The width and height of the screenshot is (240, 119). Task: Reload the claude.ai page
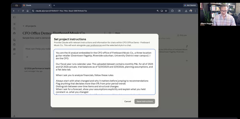[23, 11]
